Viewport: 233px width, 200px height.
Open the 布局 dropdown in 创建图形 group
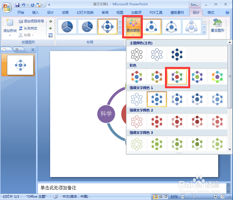pyautogui.click(x=26, y=35)
